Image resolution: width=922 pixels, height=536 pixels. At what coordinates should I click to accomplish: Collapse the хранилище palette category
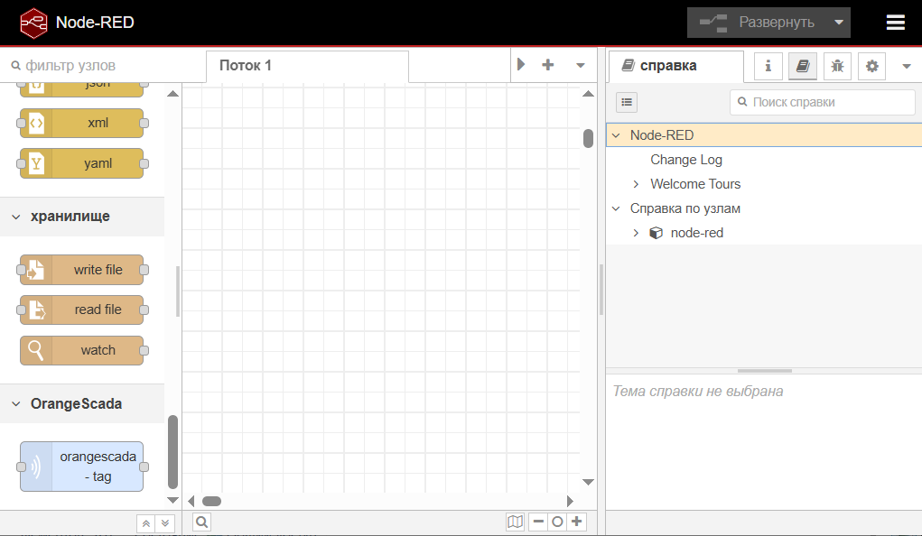point(82,217)
